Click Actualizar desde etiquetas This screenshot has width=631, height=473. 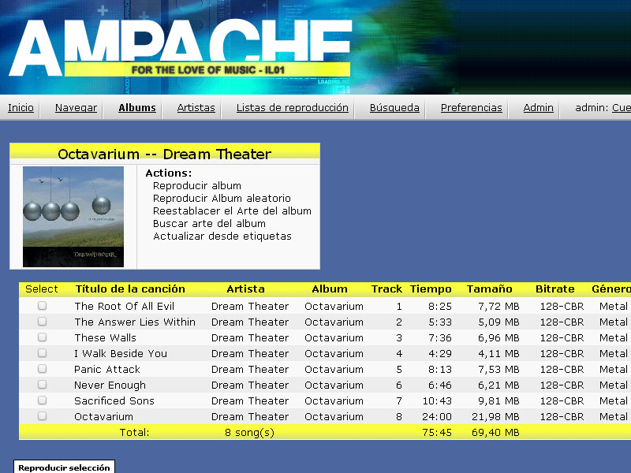point(222,236)
